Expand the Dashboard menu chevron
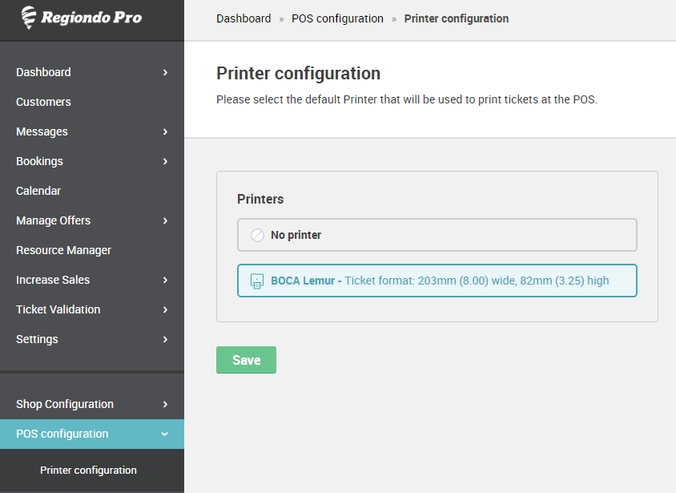676x493 pixels. pyautogui.click(x=165, y=72)
